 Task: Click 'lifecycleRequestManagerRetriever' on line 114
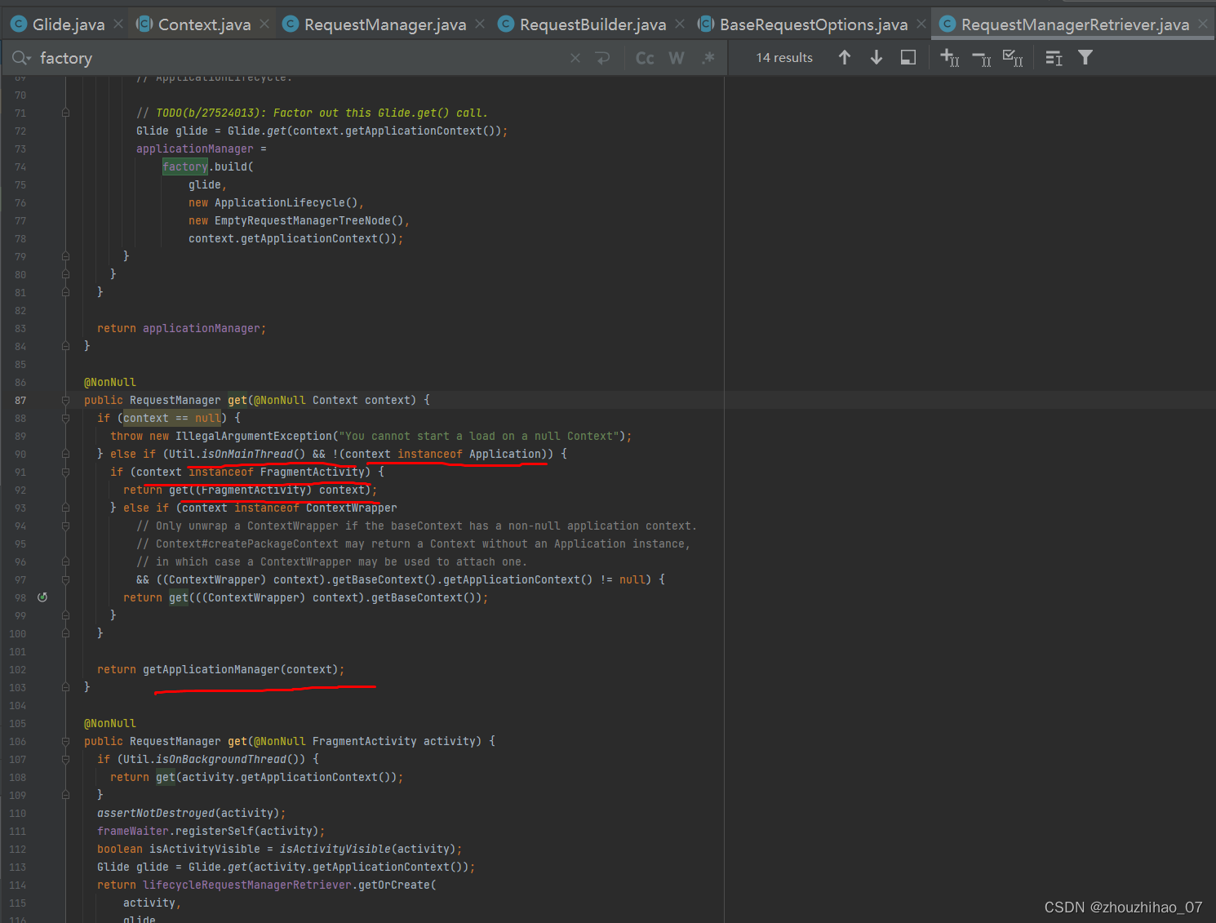247,885
